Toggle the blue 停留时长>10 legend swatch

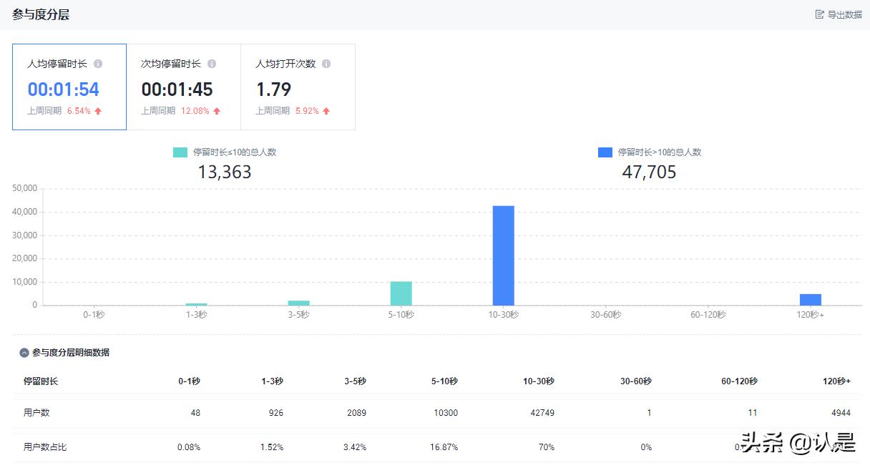605,152
